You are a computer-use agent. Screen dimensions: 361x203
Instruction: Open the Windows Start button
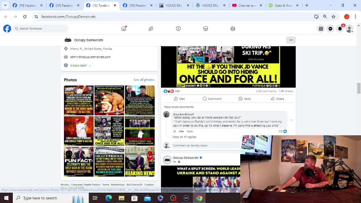6,198
